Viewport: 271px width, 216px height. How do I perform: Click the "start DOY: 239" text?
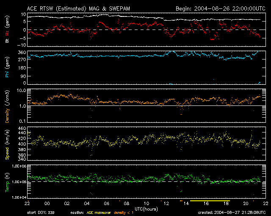(x=41, y=213)
